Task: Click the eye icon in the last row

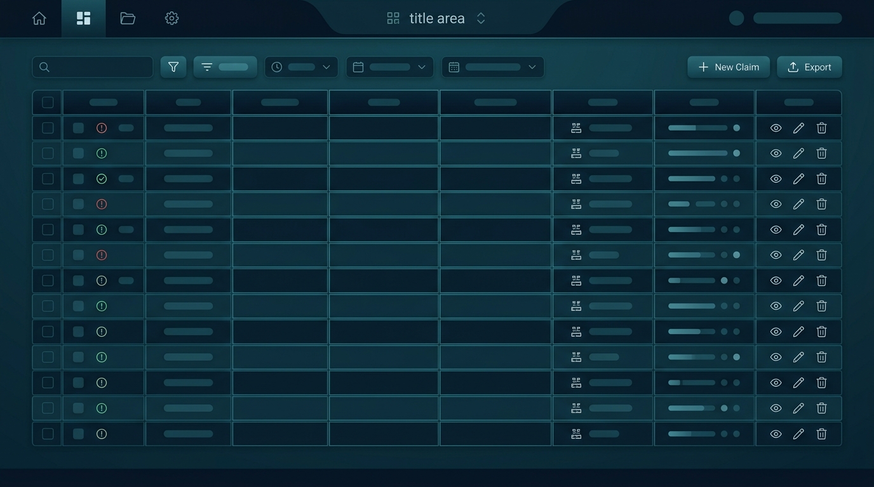Action: click(776, 434)
